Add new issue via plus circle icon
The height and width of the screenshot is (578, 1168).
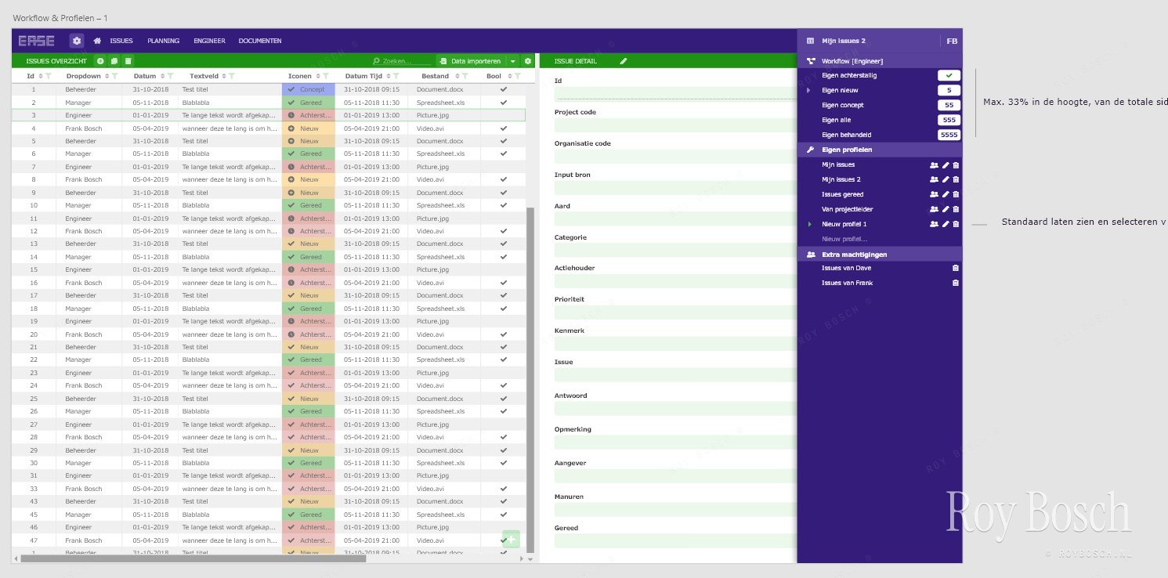click(x=100, y=61)
